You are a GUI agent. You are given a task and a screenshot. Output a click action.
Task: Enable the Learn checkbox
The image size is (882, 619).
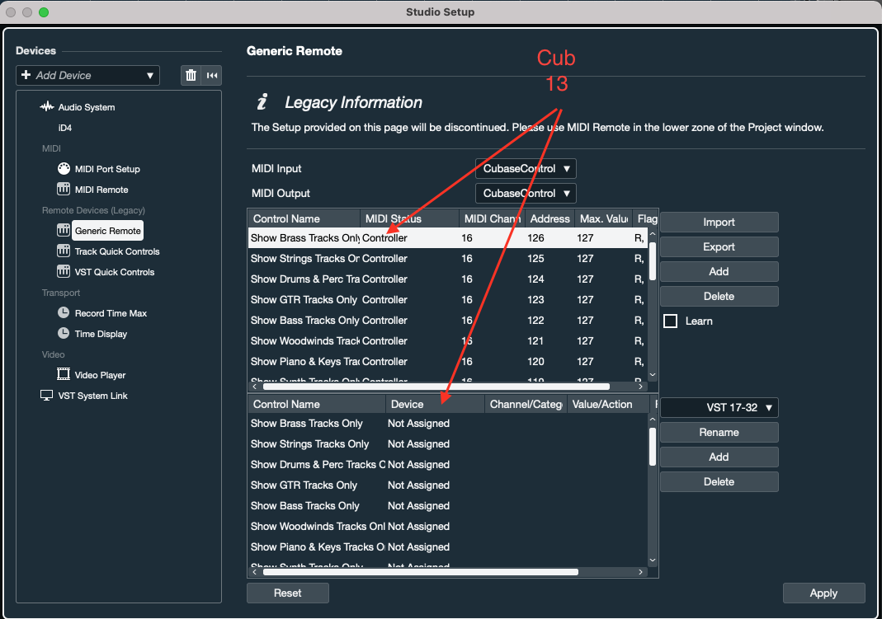(671, 321)
